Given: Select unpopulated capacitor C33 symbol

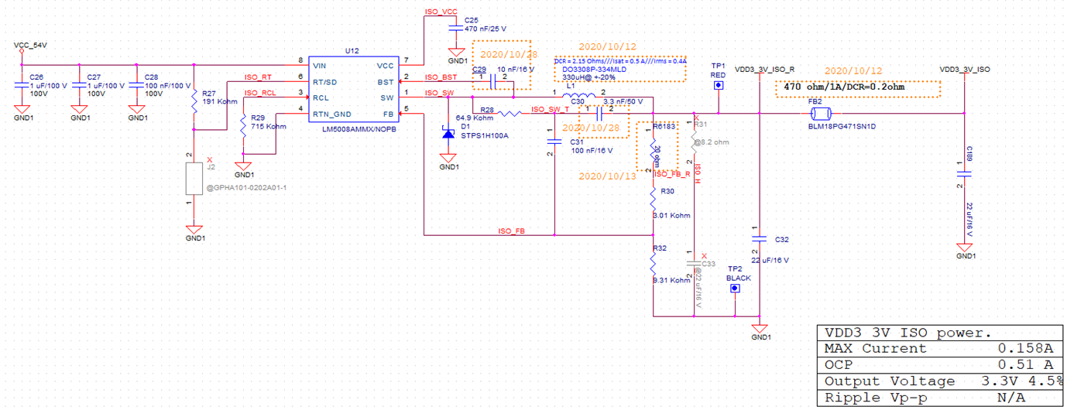Looking at the screenshot, I should point(695,262).
